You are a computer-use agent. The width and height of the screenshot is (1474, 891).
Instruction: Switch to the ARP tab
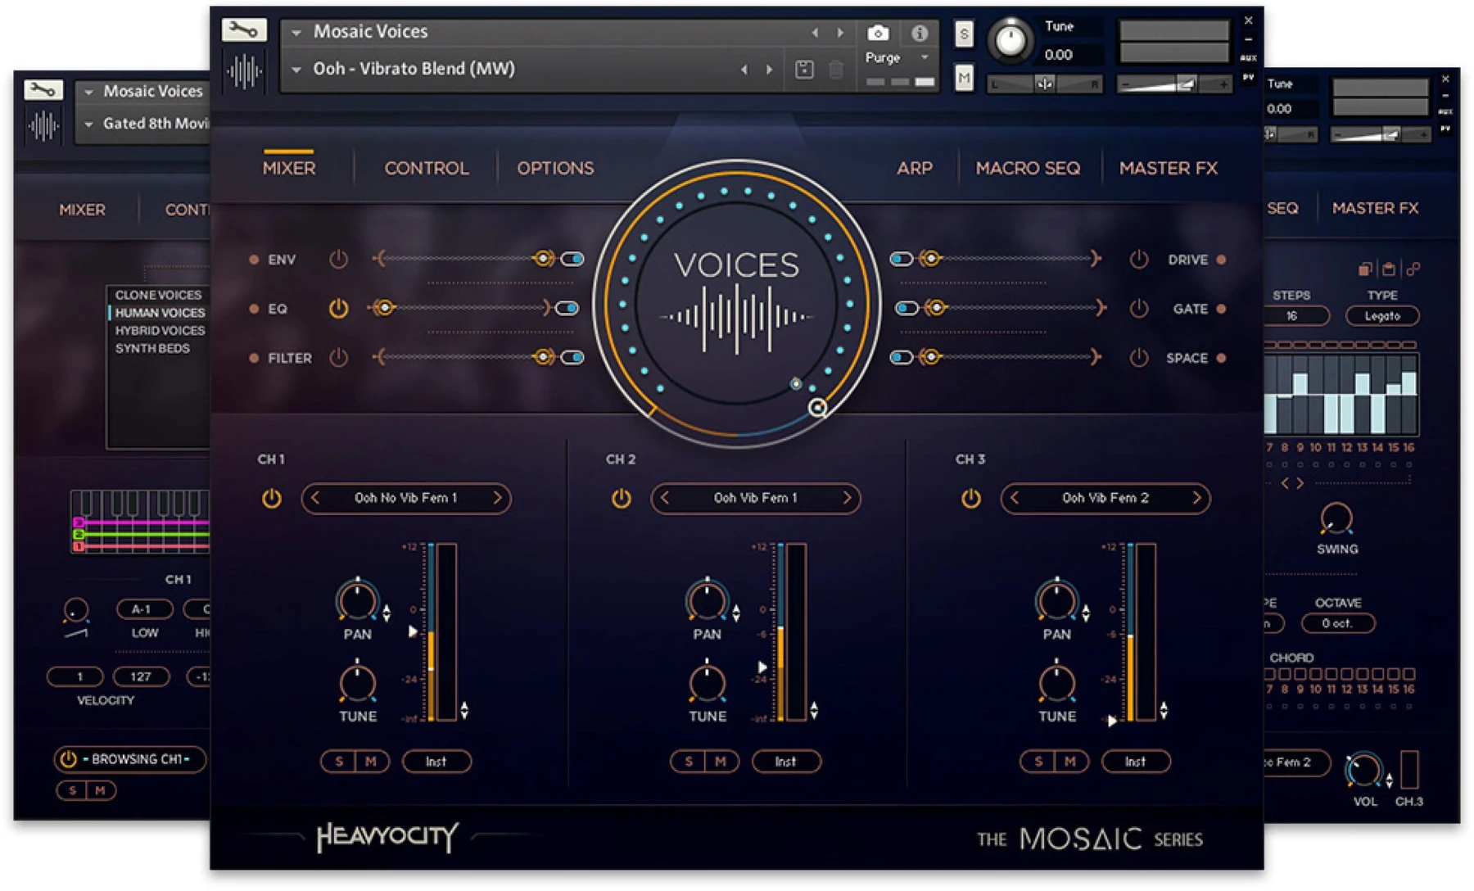tap(915, 168)
